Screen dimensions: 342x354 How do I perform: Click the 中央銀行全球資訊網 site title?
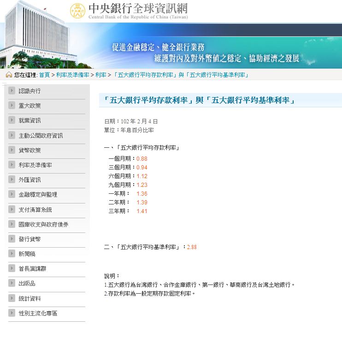(138, 9)
